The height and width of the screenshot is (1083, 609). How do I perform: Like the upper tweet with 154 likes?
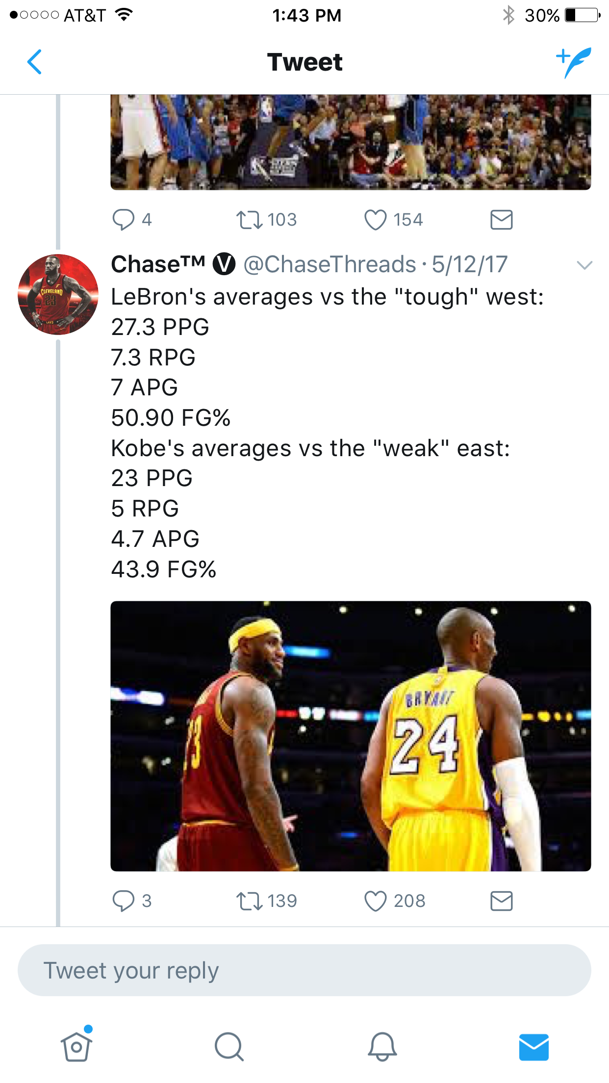376,220
